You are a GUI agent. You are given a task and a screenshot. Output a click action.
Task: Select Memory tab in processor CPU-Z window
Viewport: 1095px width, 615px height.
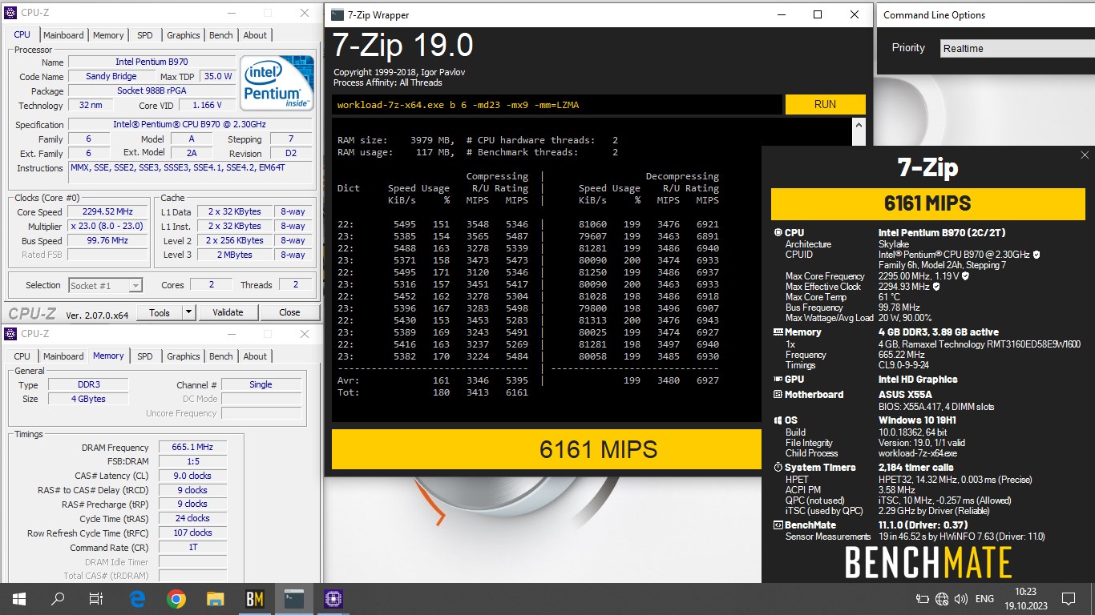pos(108,35)
